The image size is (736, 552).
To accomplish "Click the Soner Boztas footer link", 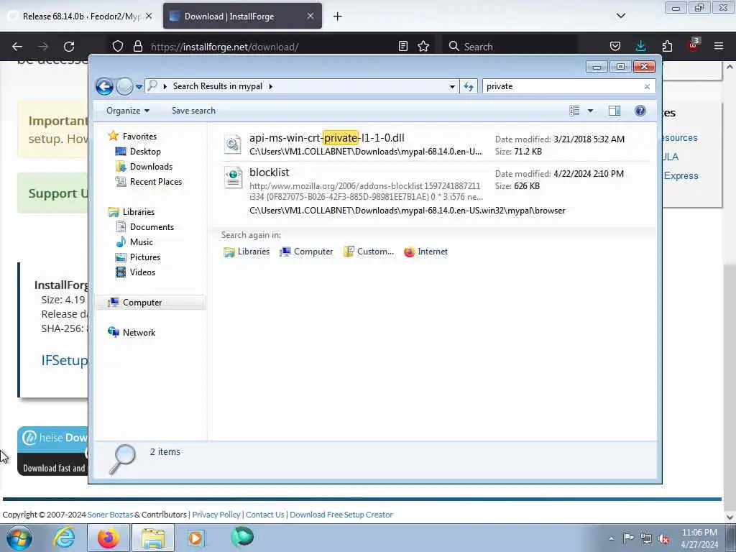I will [x=110, y=515].
